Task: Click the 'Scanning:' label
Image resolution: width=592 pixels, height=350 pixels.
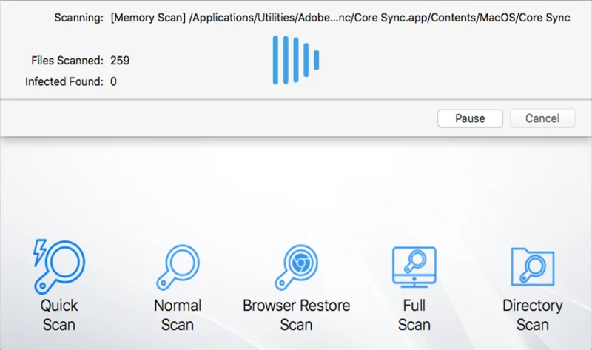Action: point(78,18)
